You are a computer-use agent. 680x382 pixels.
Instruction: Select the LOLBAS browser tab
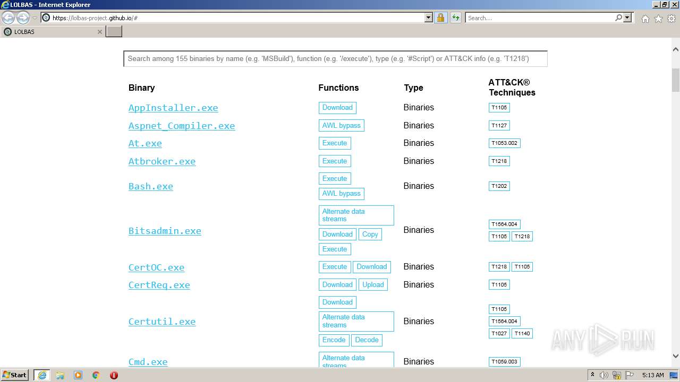click(53, 32)
